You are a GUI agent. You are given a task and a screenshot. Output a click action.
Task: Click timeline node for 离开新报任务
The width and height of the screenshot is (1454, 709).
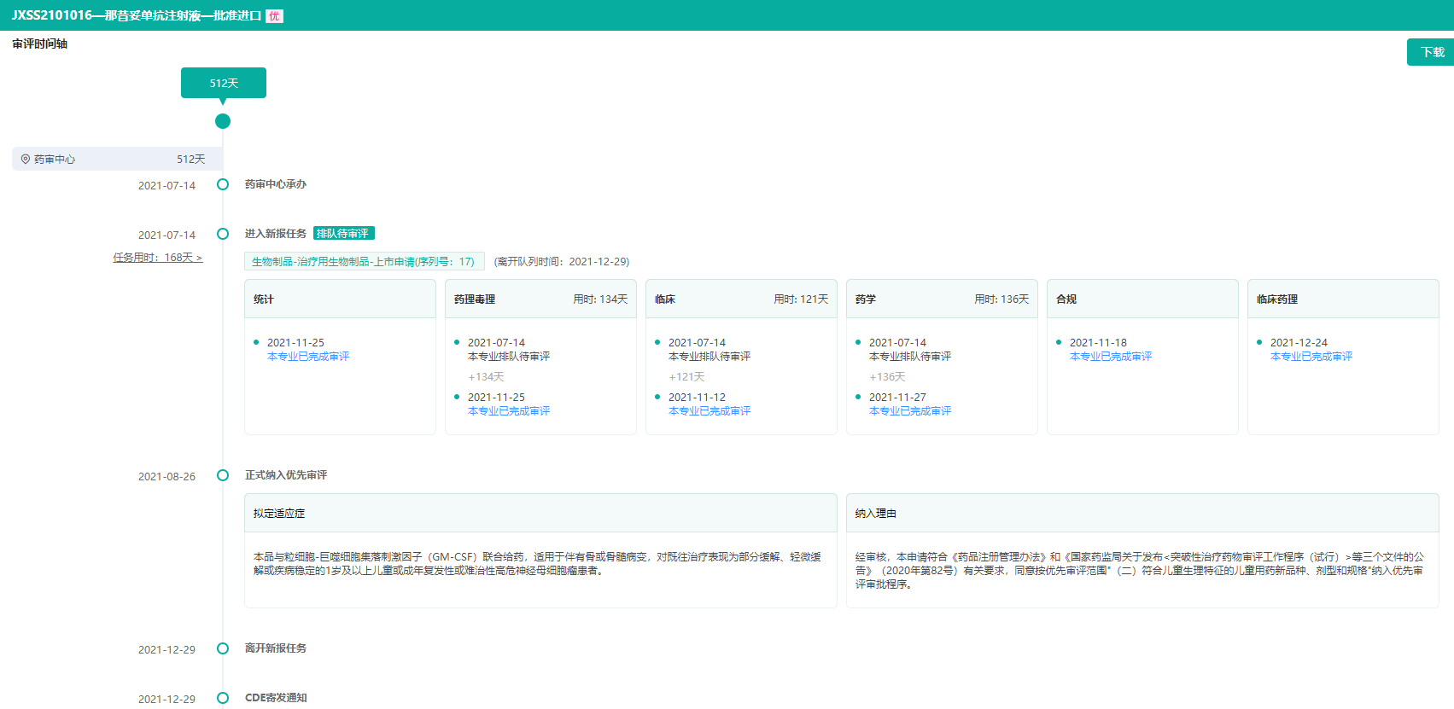coord(223,648)
